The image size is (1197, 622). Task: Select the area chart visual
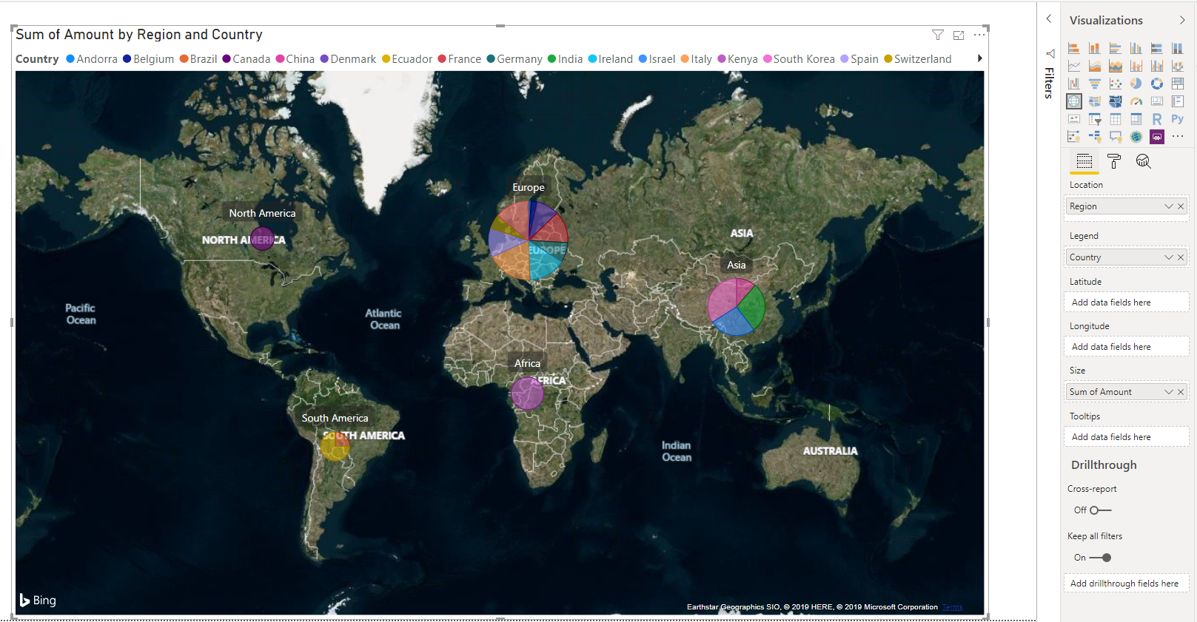coord(1095,66)
